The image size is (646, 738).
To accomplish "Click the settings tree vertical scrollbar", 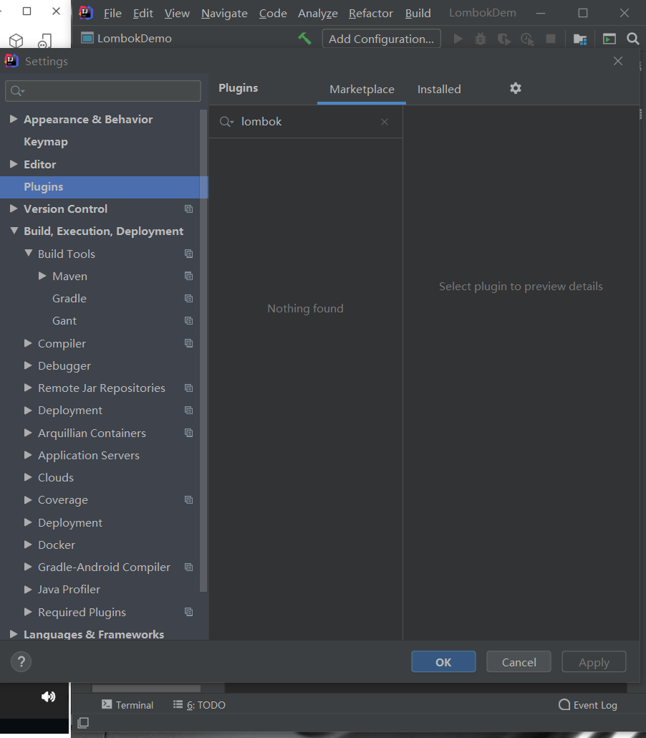I will [203, 350].
